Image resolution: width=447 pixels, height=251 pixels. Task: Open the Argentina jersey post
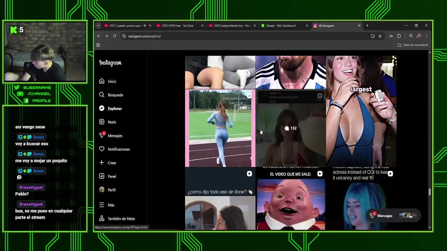(291, 72)
